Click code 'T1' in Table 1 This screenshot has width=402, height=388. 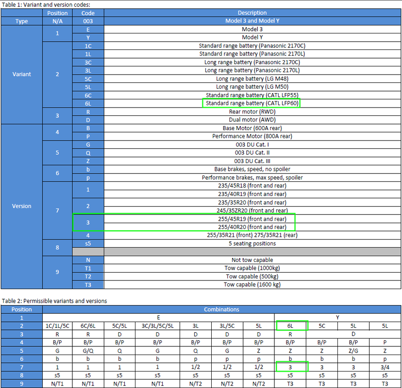pyautogui.click(x=88, y=268)
